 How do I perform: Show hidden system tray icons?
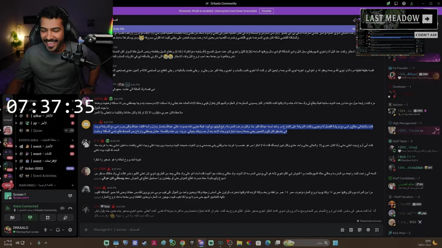tap(46, 243)
